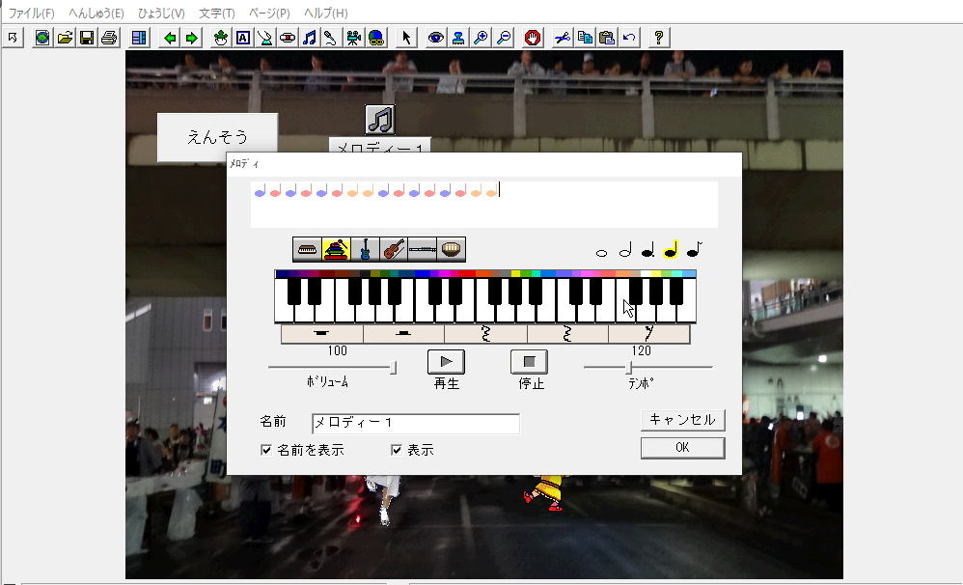963x585 pixels.
Task: Click the キャンセル button
Action: [682, 420]
